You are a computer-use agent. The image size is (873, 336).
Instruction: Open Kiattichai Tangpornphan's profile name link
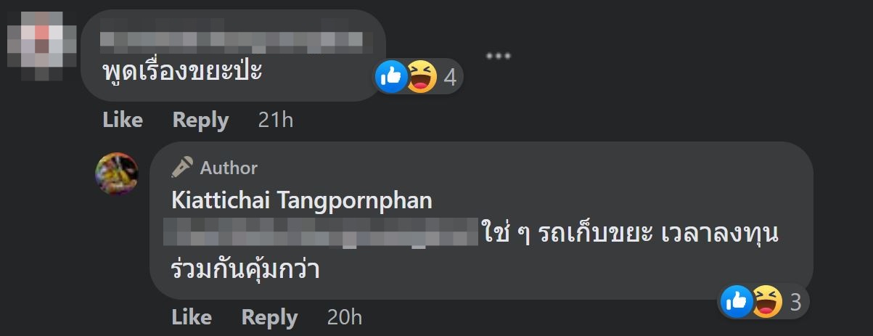pos(301,200)
